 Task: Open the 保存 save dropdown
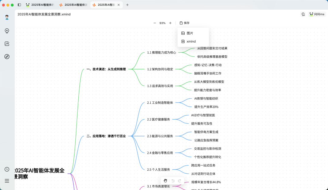185,23
